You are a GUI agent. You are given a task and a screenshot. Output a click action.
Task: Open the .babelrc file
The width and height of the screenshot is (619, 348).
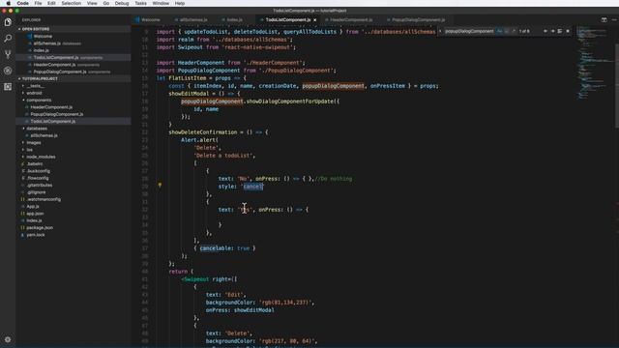35,164
